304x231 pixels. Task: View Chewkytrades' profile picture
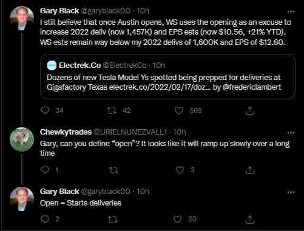coord(22,139)
